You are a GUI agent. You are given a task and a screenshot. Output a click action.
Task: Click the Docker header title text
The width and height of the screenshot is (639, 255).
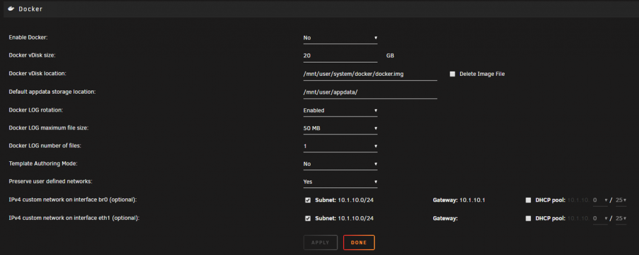click(31, 9)
